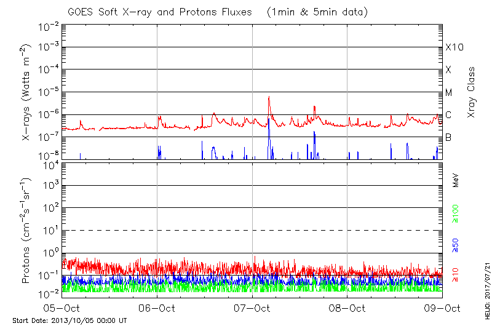Click the "X-rays (Watts m-2)" axis label
492x326 pixels.
tap(26, 92)
